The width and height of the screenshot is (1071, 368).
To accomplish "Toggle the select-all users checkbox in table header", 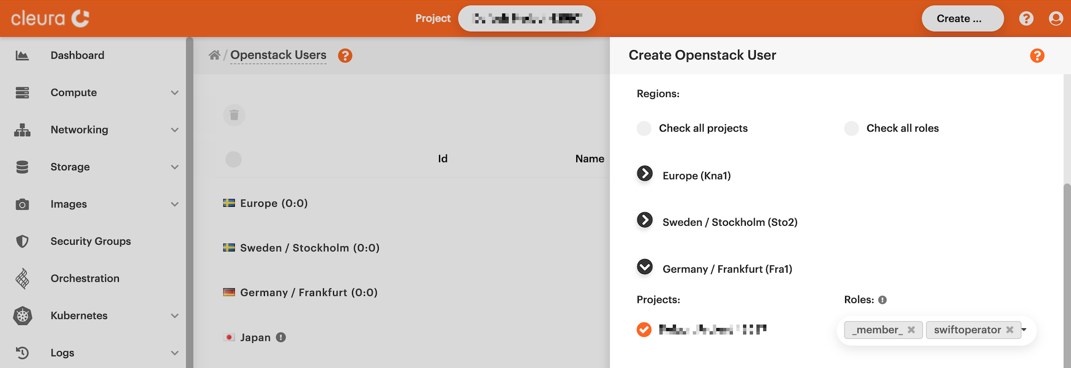I will coord(233,159).
